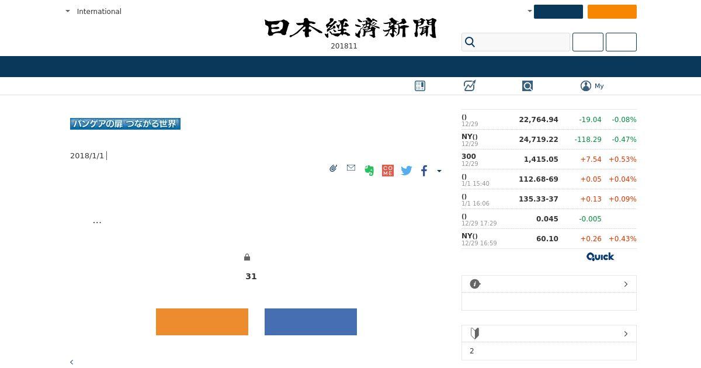Click the exchange rate 112.68-69

tap(539, 179)
